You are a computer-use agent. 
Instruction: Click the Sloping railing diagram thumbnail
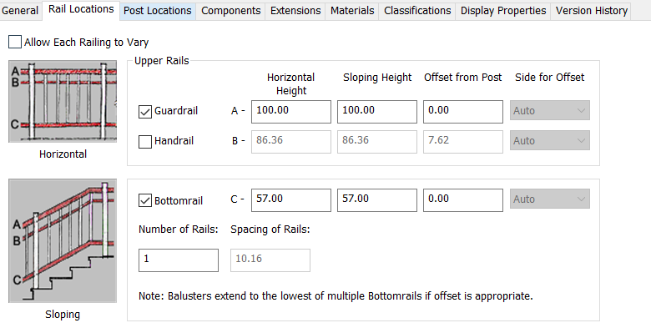coord(63,241)
